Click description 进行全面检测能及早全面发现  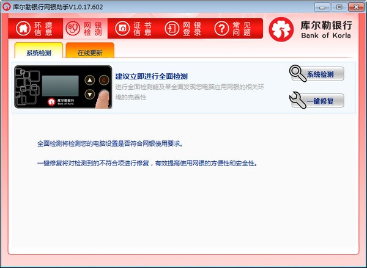190,92
